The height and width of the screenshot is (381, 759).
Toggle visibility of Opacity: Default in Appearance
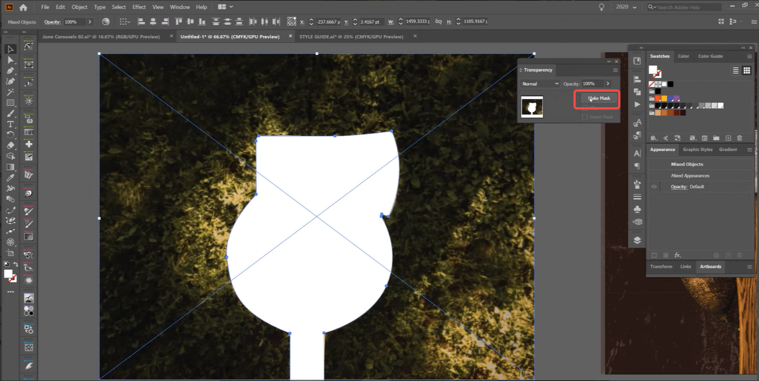[653, 187]
